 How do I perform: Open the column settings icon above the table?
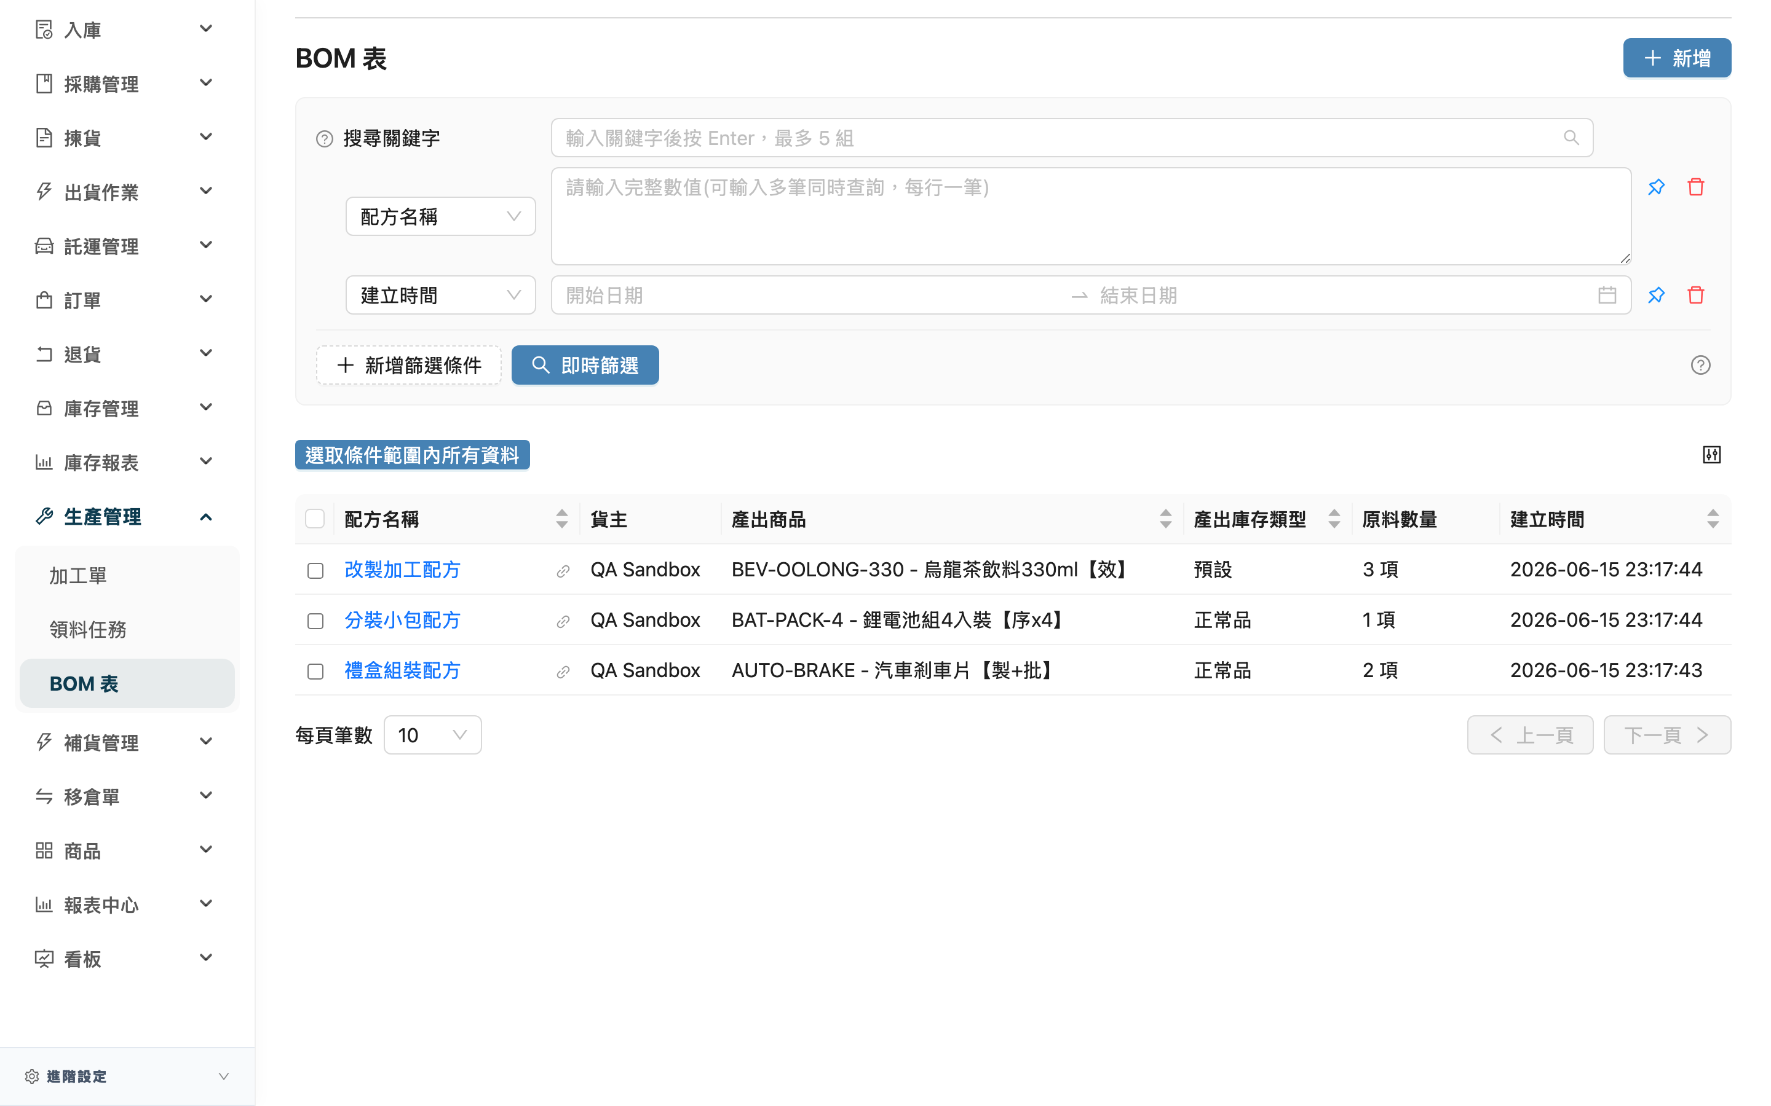click(1711, 455)
